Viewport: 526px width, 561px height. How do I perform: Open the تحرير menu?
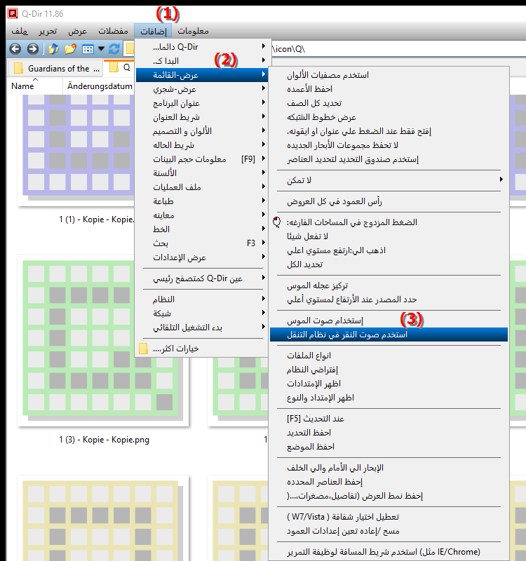48,31
